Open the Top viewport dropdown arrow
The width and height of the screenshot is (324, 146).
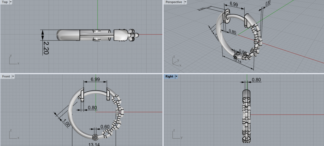(11, 2)
